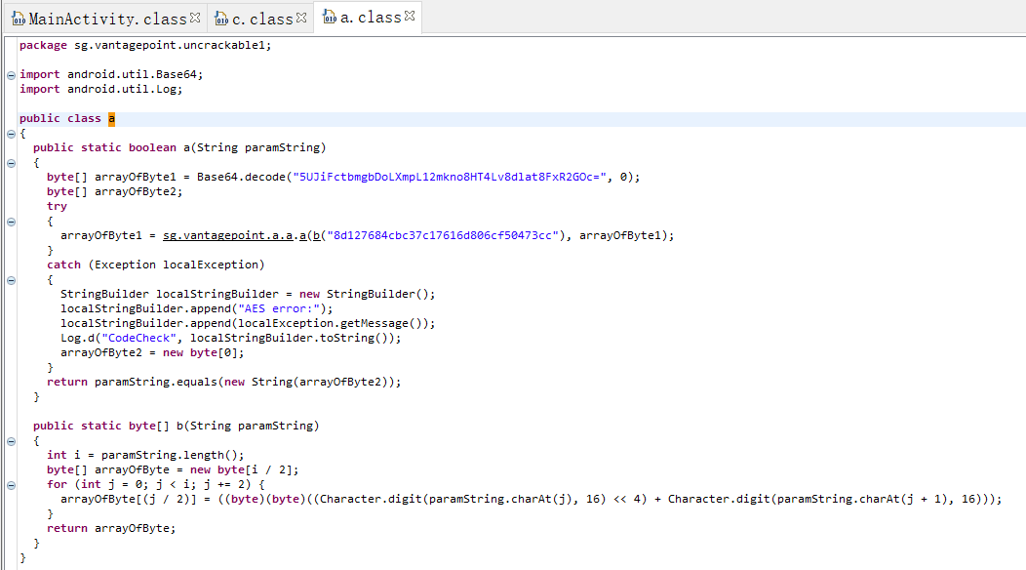Image resolution: width=1026 pixels, height=570 pixels.
Task: Click the package sg.vantagepoint.uncrackable1 line
Action: click(145, 45)
